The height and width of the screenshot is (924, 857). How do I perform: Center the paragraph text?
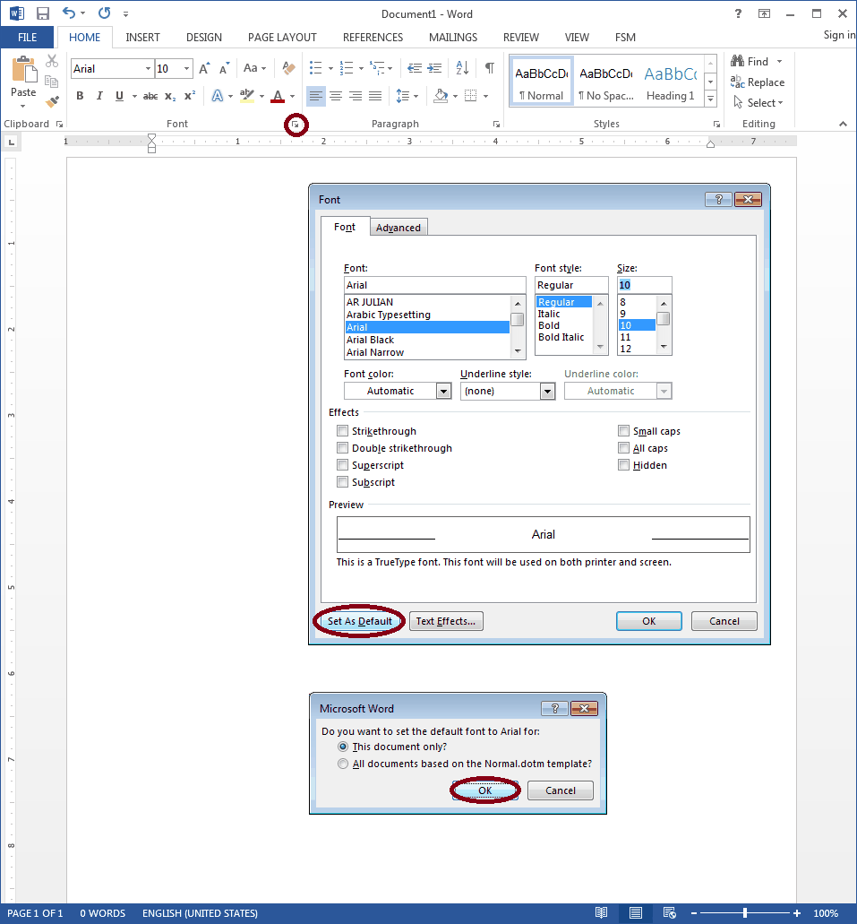point(336,96)
